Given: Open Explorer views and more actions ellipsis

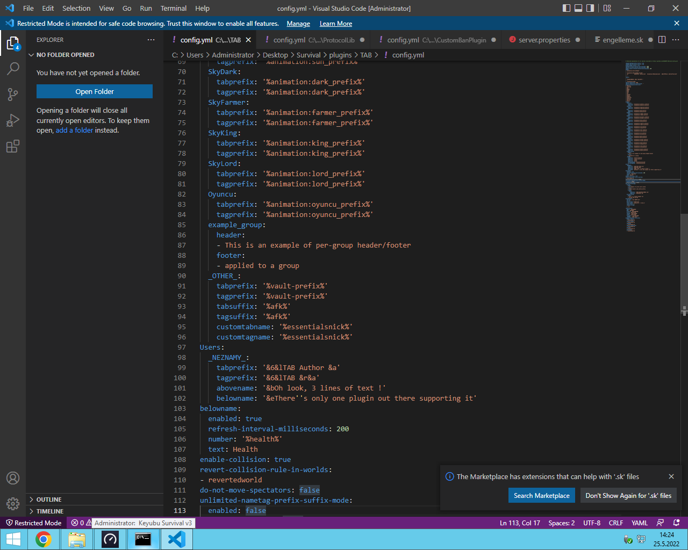Looking at the screenshot, I should pos(151,40).
